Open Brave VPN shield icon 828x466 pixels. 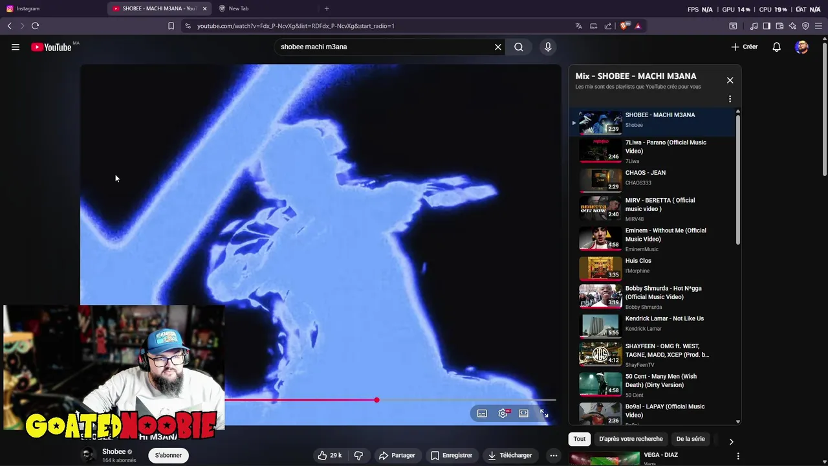(x=805, y=26)
